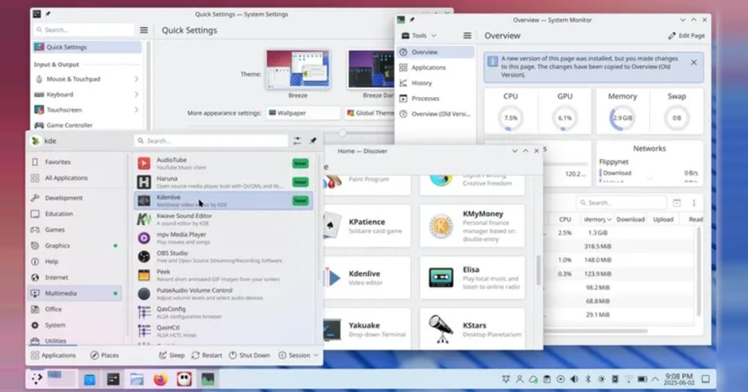This screenshot has height=392, width=748.
Task: Click the Wallpaper appearance button
Action: [303, 113]
